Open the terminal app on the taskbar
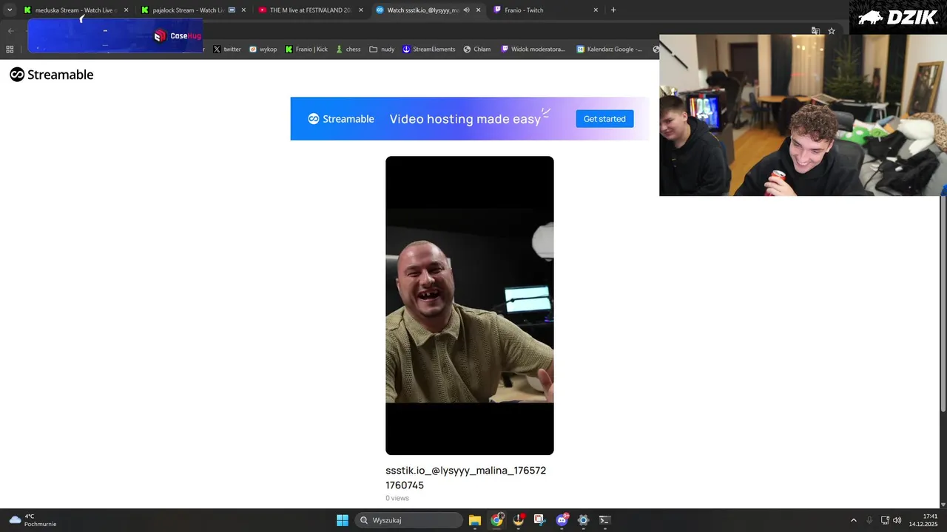The width and height of the screenshot is (947, 532). click(604, 520)
